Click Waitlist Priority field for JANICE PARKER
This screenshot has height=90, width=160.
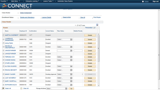[x=78, y=50]
